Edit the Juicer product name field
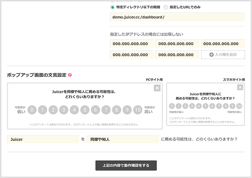 click(x=43, y=139)
